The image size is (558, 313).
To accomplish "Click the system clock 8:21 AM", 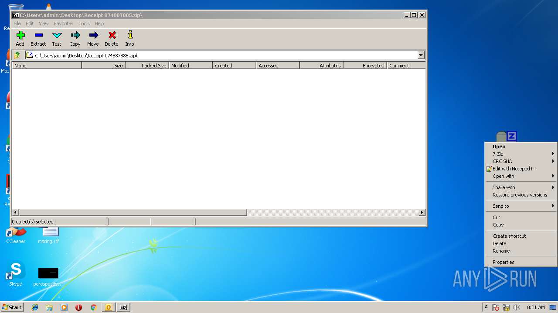I will pyautogui.click(x=536, y=307).
